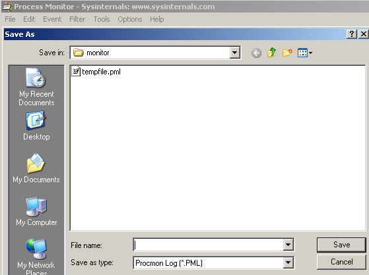Select the tempfile.pml file
This screenshot has height=275, width=369.
coord(96,72)
